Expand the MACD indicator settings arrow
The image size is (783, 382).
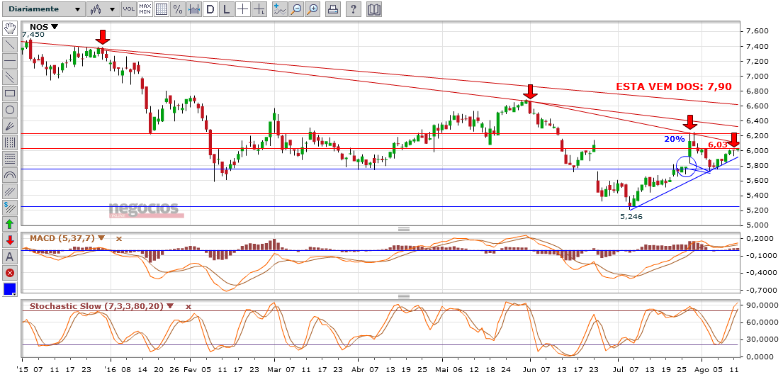tap(101, 238)
